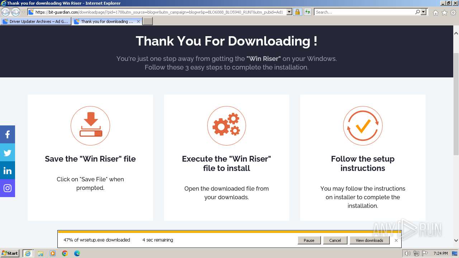Click the search magnifier icon
459x258 pixels.
pyautogui.click(x=417, y=12)
